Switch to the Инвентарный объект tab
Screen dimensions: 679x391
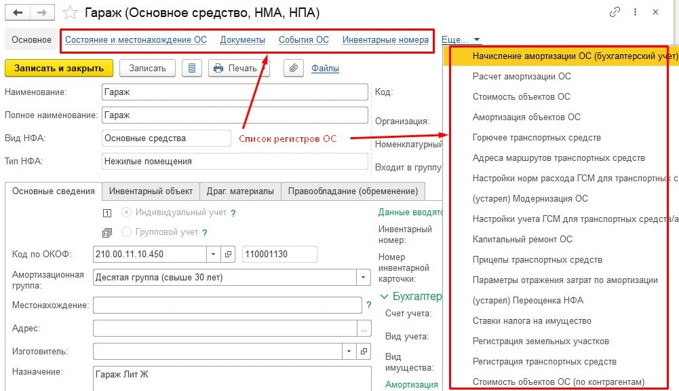pos(153,191)
